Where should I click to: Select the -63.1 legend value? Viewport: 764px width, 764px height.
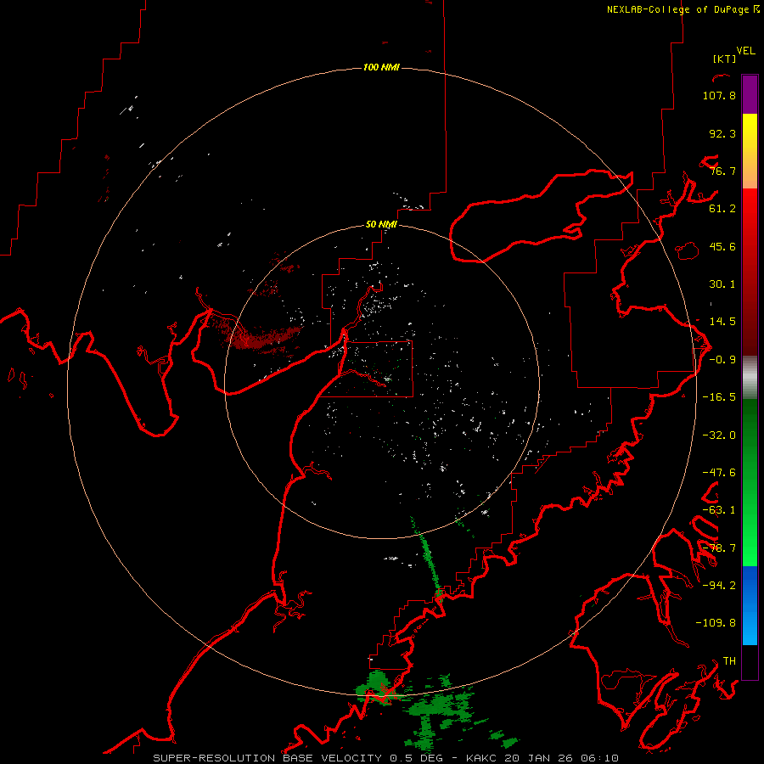(719, 510)
